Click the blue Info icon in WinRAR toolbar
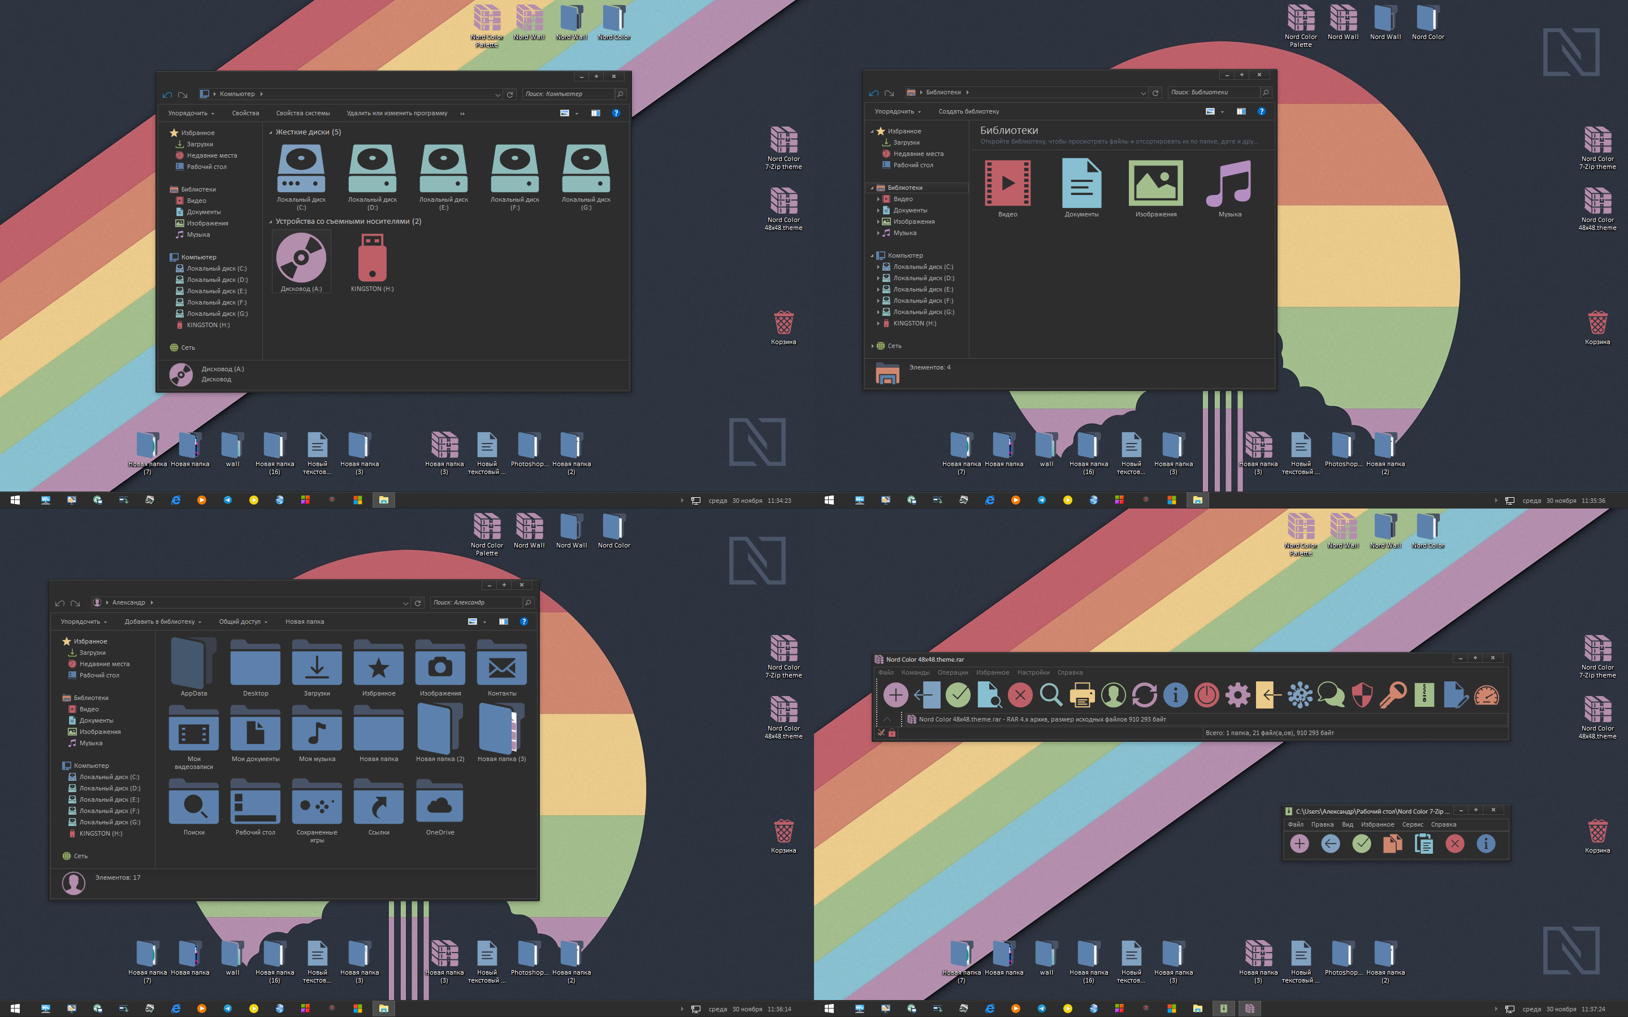Viewport: 1628px width, 1017px height. pyautogui.click(x=1175, y=695)
